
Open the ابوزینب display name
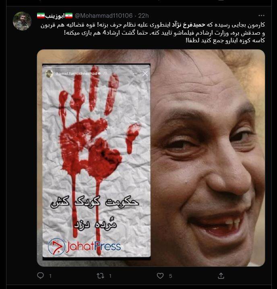pyautogui.click(x=55, y=16)
